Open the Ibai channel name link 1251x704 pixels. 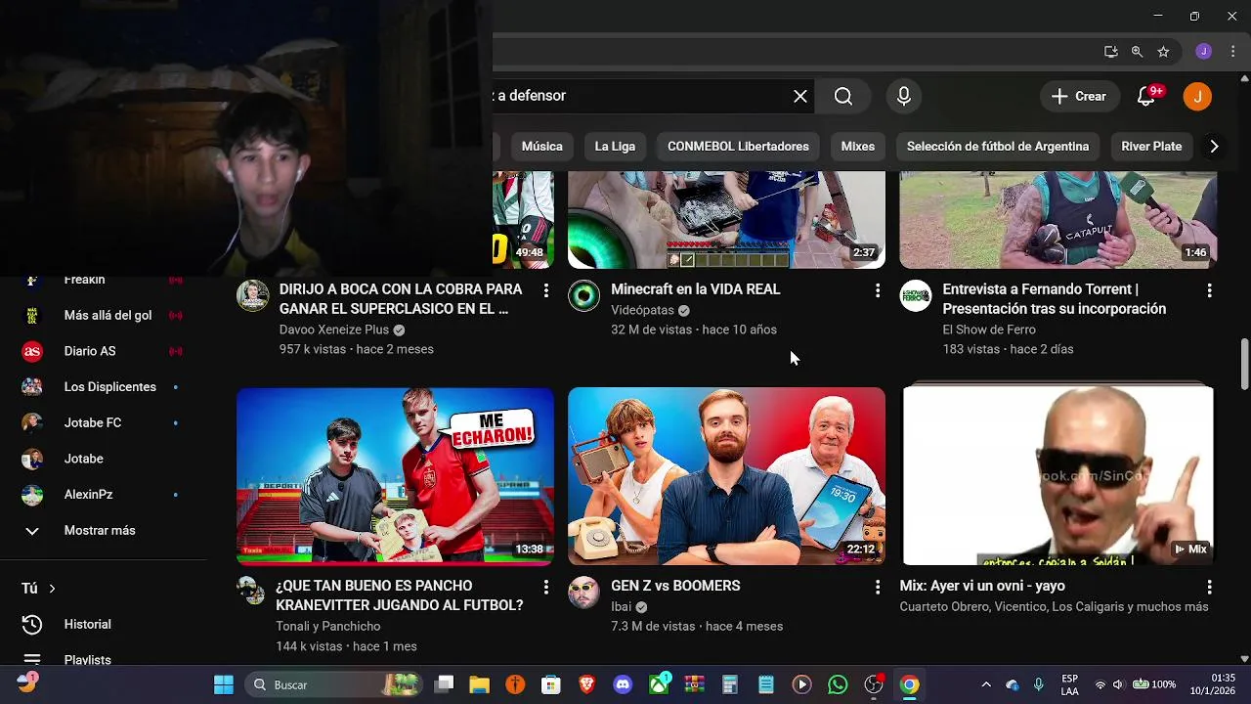pyautogui.click(x=622, y=607)
